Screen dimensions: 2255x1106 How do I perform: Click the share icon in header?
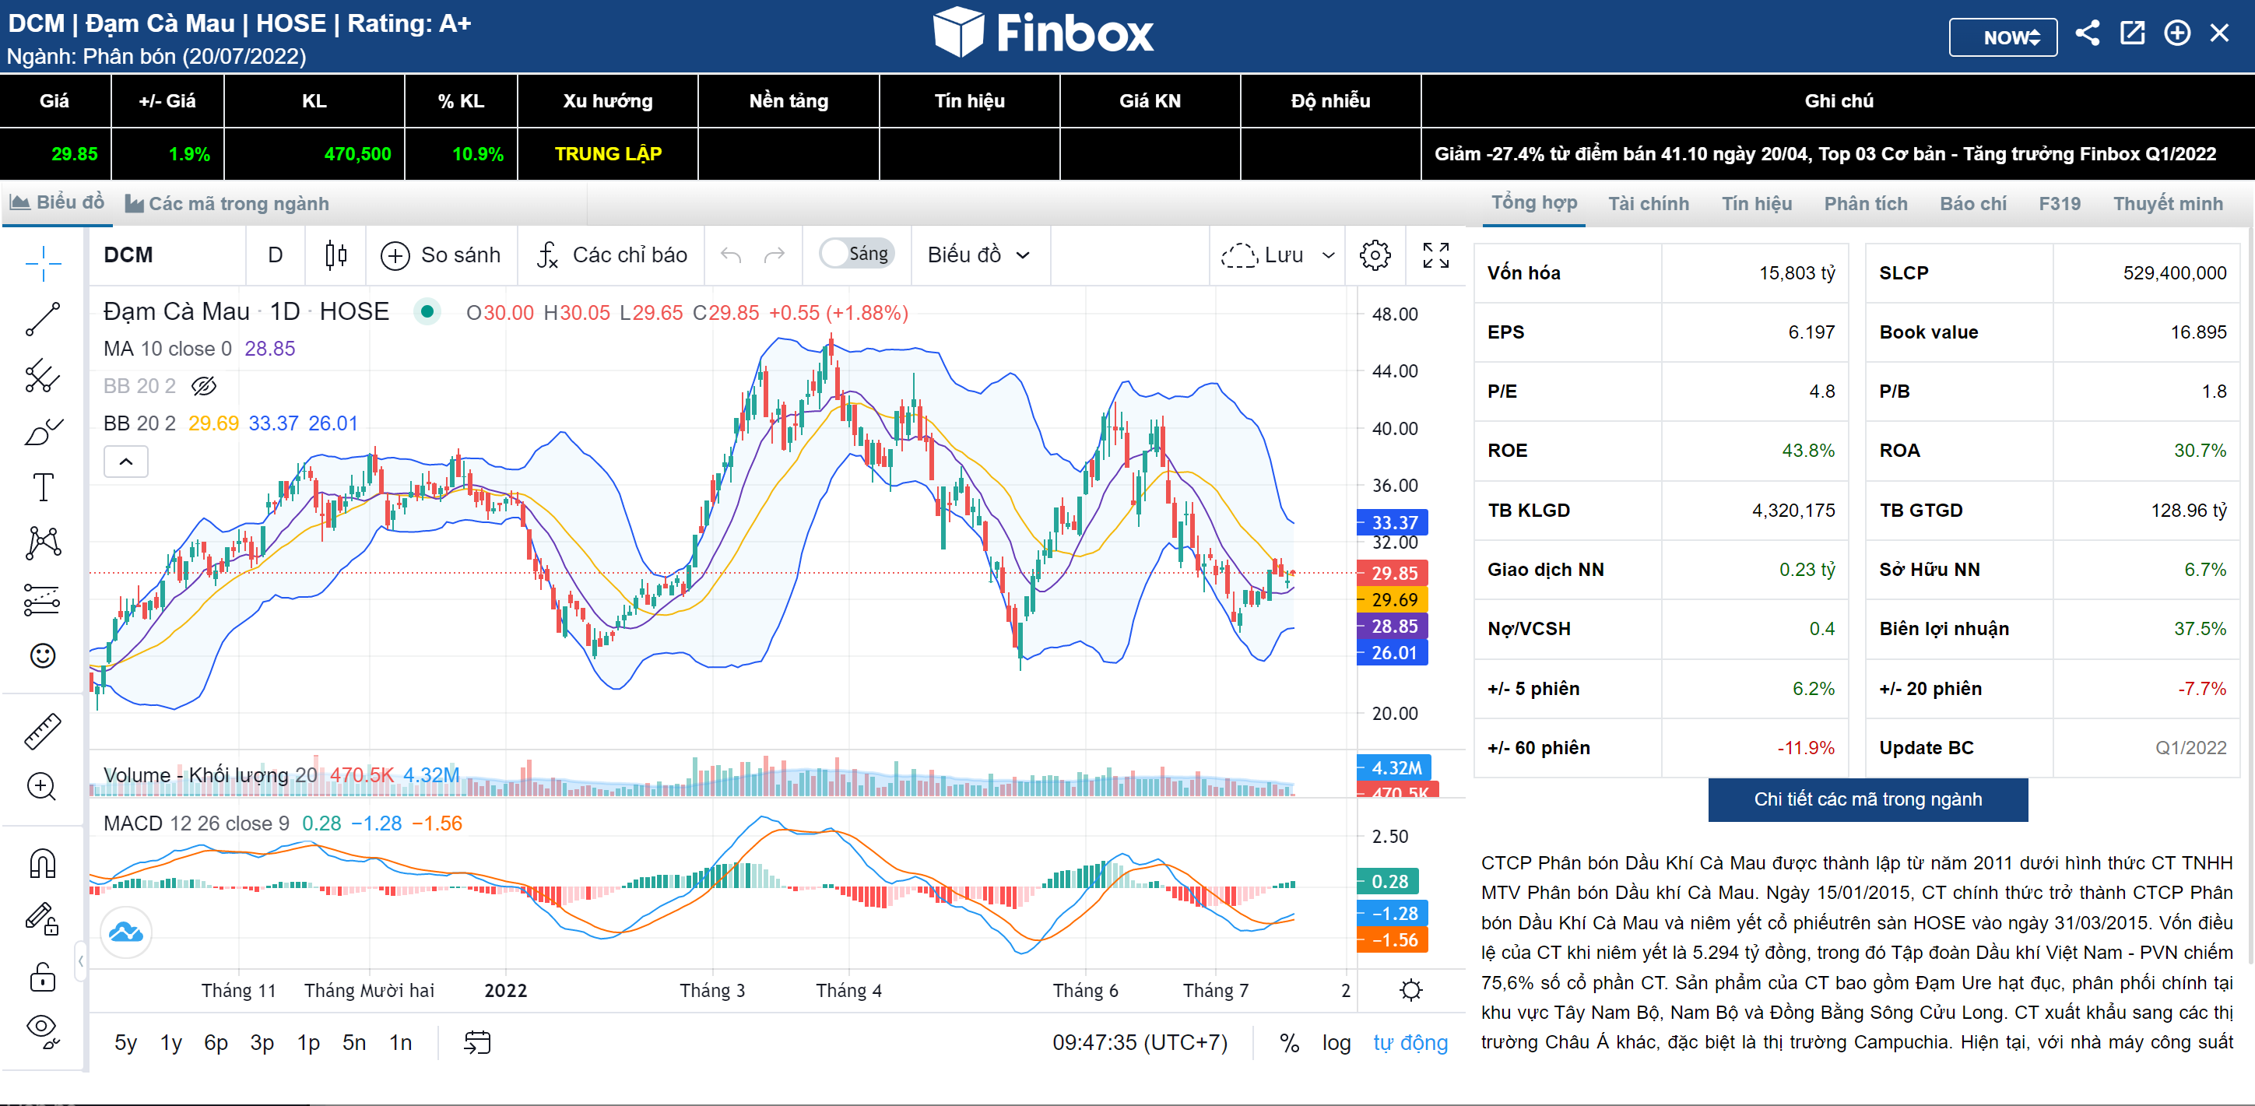2087,34
